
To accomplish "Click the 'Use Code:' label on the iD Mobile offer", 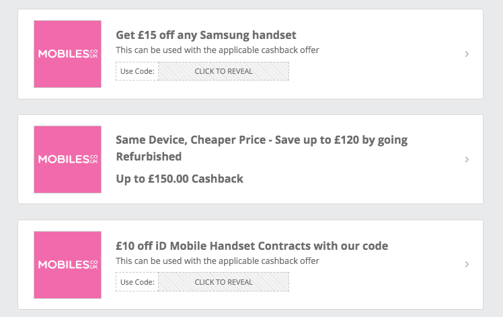I will 137,282.
